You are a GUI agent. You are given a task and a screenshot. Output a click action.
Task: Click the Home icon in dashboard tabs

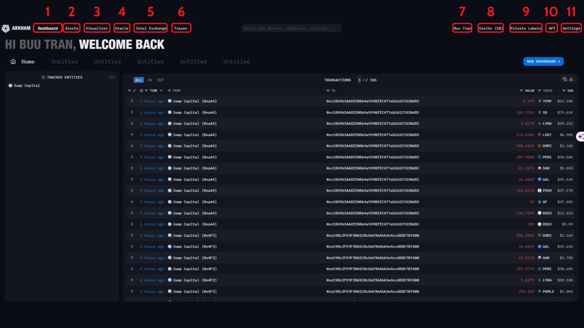[x=13, y=62]
